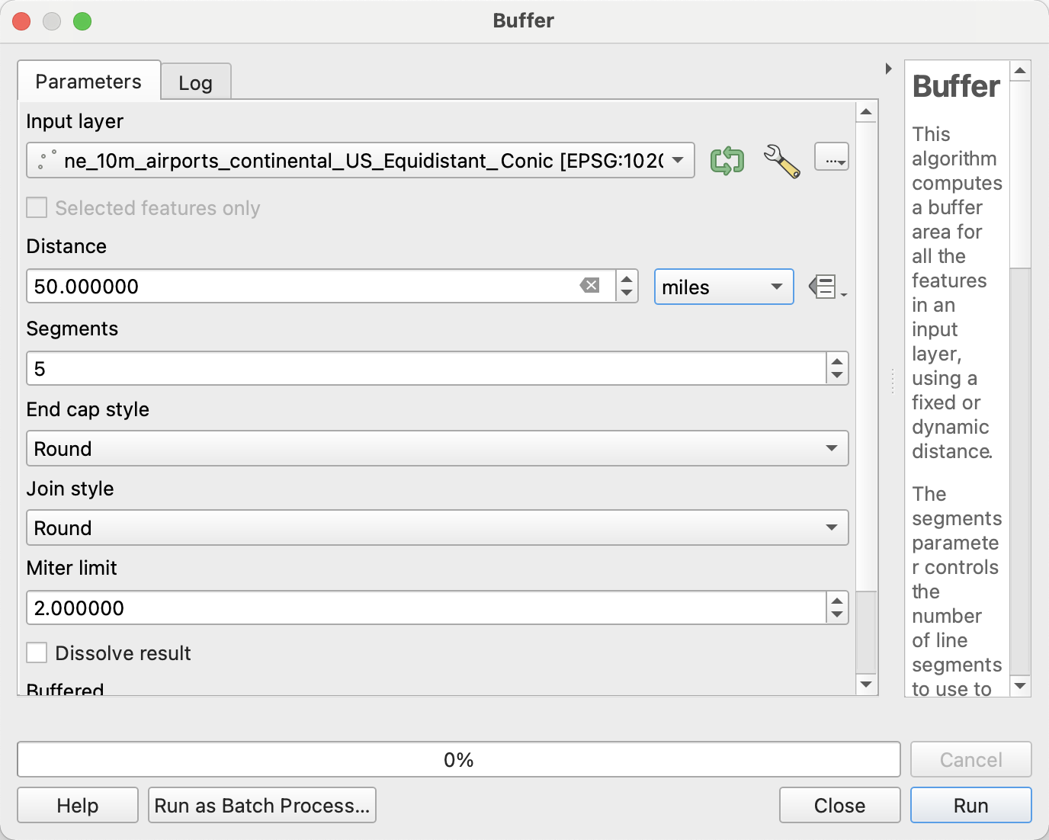The width and height of the screenshot is (1049, 840).
Task: Increase Miter limit with the stepper
Action: [x=837, y=601]
